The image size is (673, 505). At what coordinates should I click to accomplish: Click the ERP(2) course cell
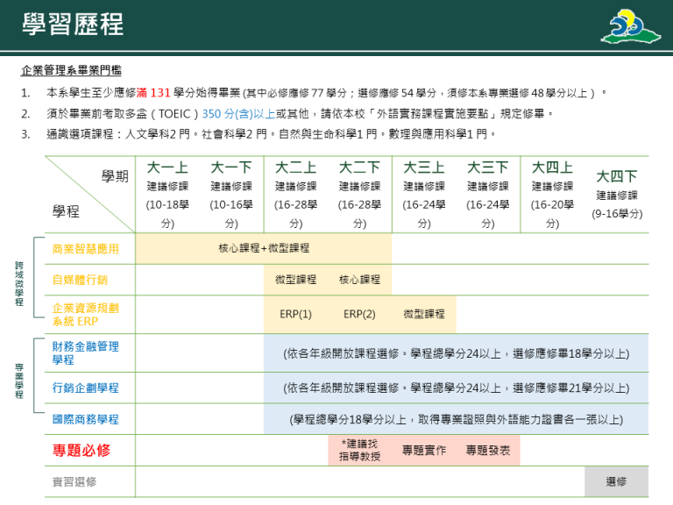359,314
